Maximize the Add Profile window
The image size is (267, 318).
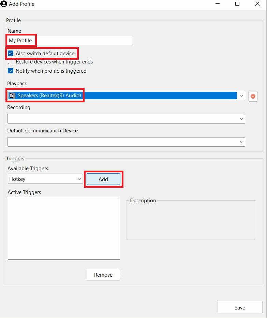point(237,4)
